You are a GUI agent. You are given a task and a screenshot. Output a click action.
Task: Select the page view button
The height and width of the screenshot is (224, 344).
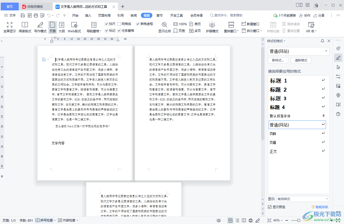point(53,27)
